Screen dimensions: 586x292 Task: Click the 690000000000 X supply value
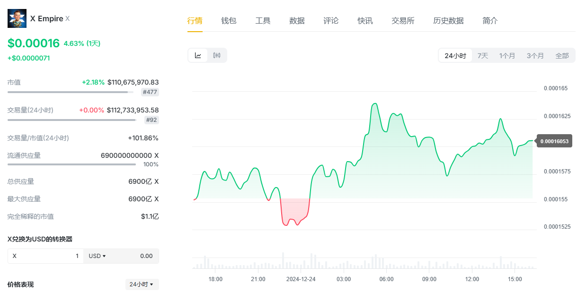(130, 155)
